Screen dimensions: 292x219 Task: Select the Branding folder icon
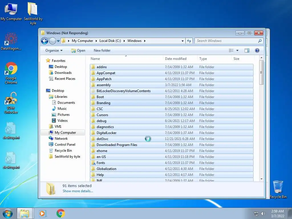(x=93, y=103)
